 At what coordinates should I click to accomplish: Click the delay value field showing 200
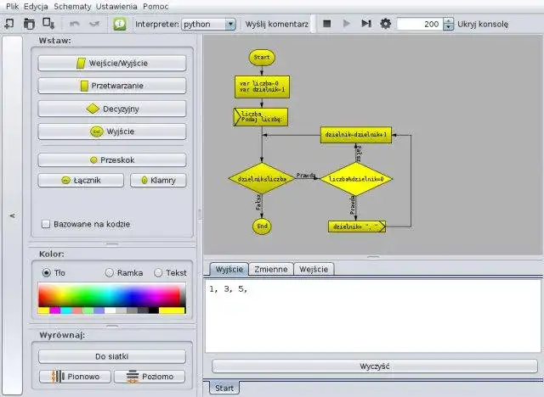click(x=420, y=25)
